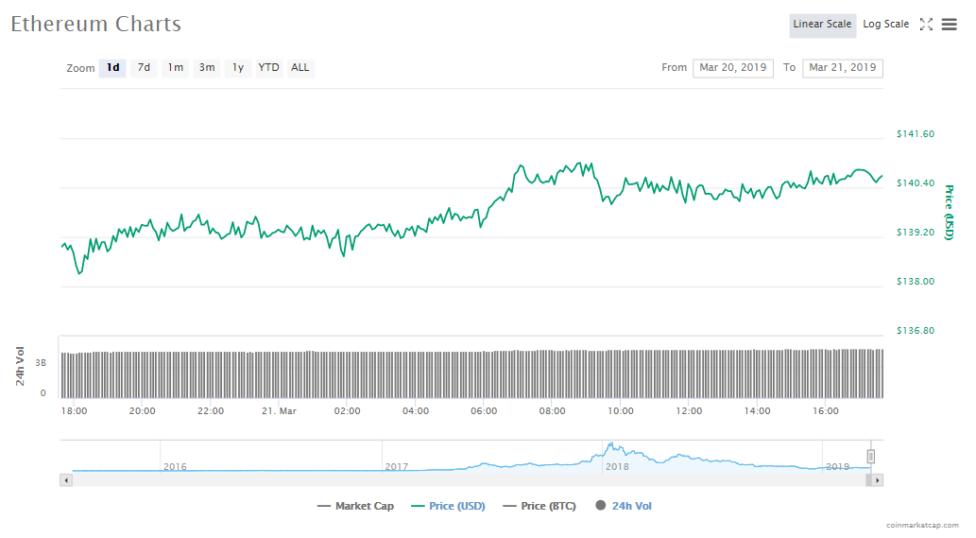Open the chart hamburger context menu
976x538 pixels.
[x=949, y=25]
